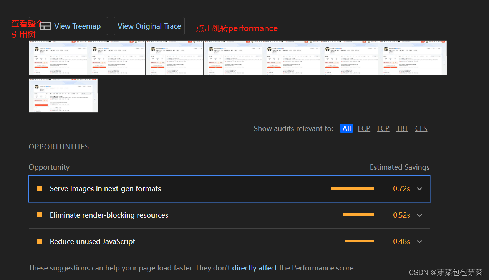Click Serve images in next-gen formats text
Image resolution: width=489 pixels, height=280 pixels.
105,188
